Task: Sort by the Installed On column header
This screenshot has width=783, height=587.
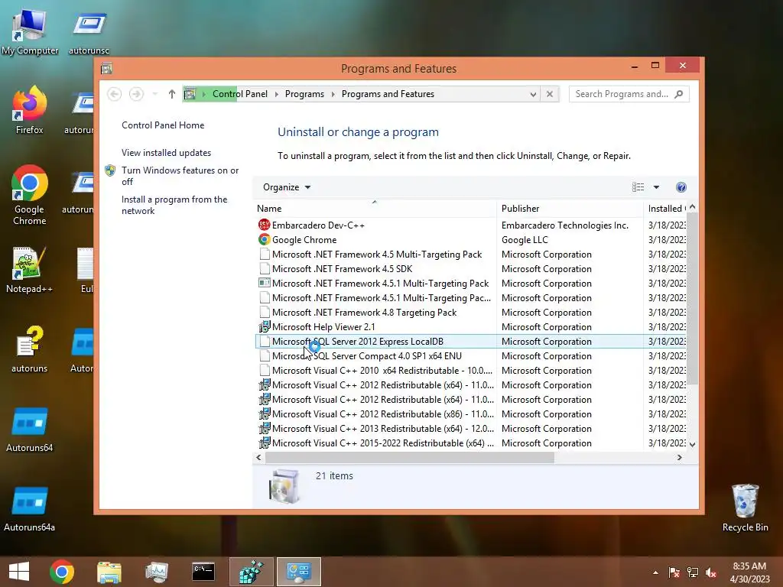Action: [x=664, y=209]
